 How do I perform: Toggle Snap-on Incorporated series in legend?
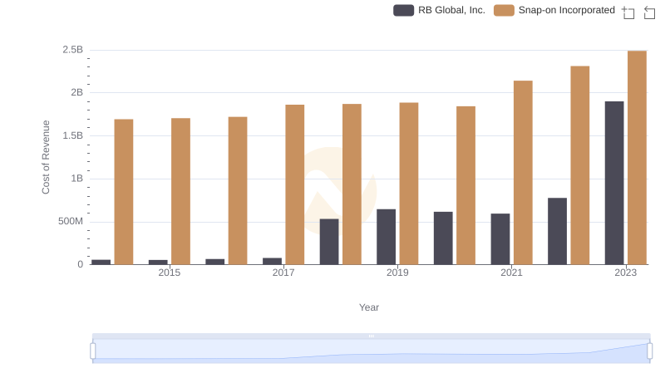554,10
